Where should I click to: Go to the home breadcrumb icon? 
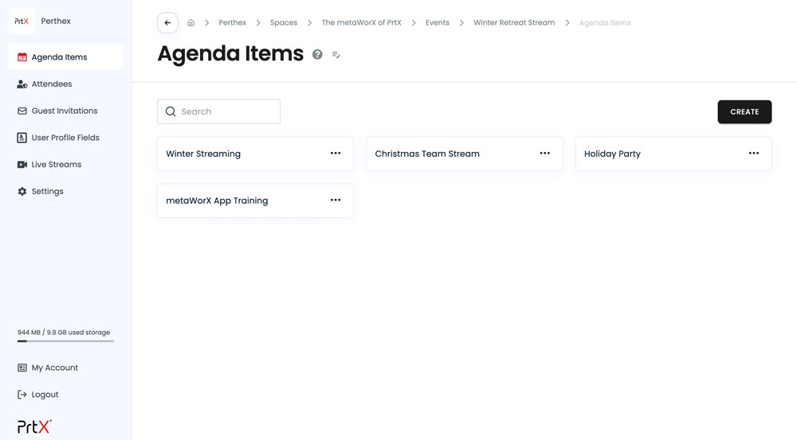[190, 23]
